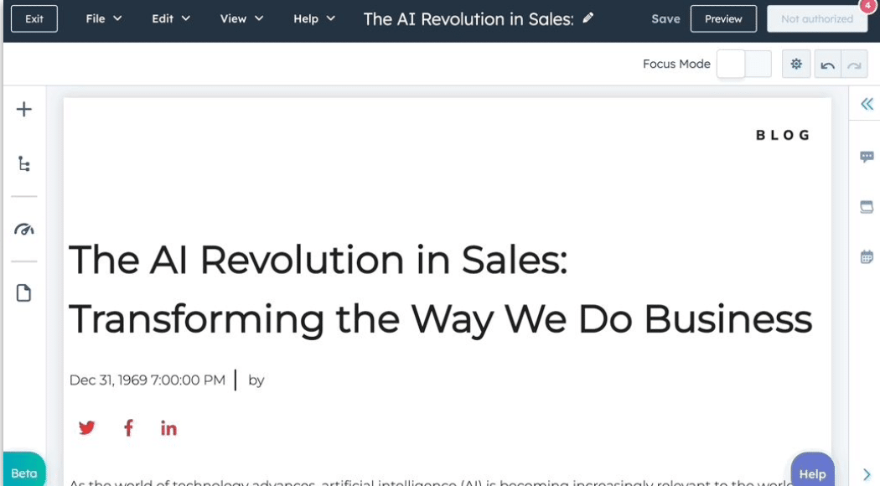Share the post via the Twitter icon

tap(86, 427)
